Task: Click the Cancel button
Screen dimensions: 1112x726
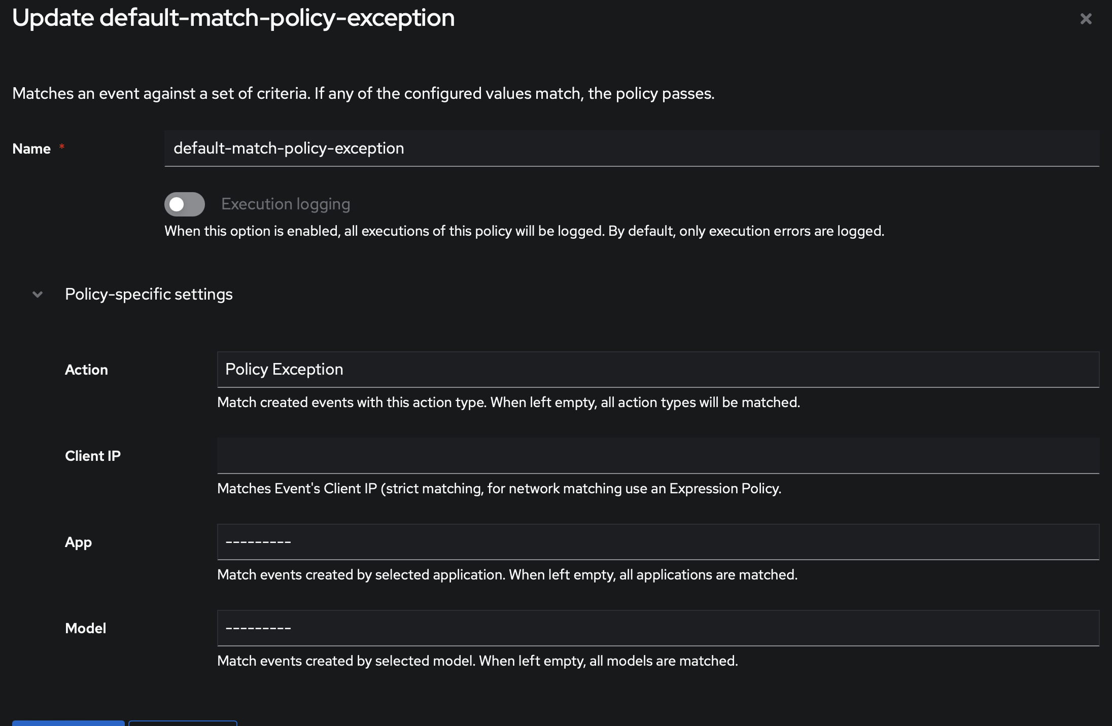Action: pos(183,723)
